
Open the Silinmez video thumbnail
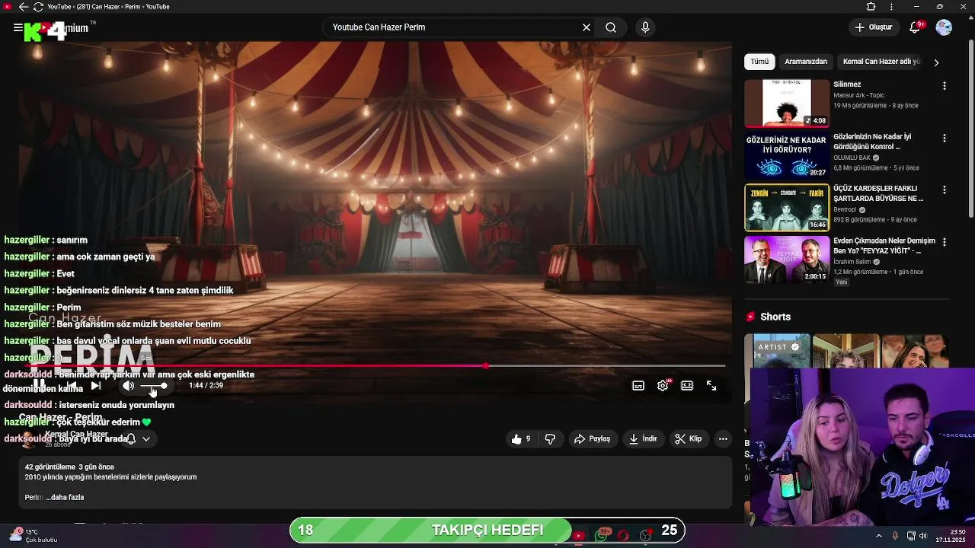click(787, 103)
